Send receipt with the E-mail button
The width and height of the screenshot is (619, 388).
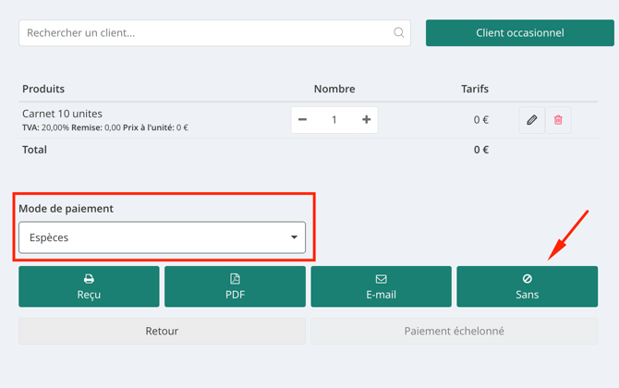click(x=381, y=286)
